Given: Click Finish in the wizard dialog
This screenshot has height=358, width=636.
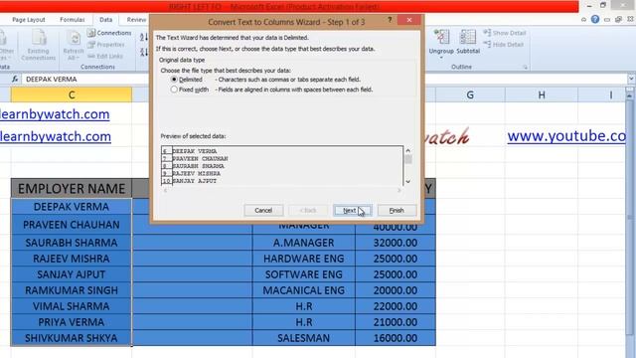Looking at the screenshot, I should (397, 210).
